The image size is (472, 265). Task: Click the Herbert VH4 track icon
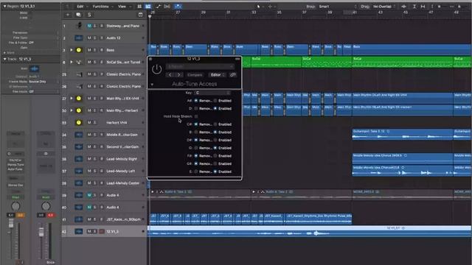pyautogui.click(x=79, y=123)
